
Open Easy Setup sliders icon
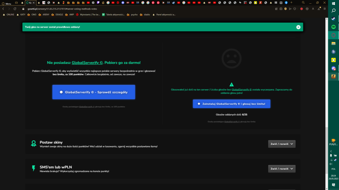pos(325,9)
